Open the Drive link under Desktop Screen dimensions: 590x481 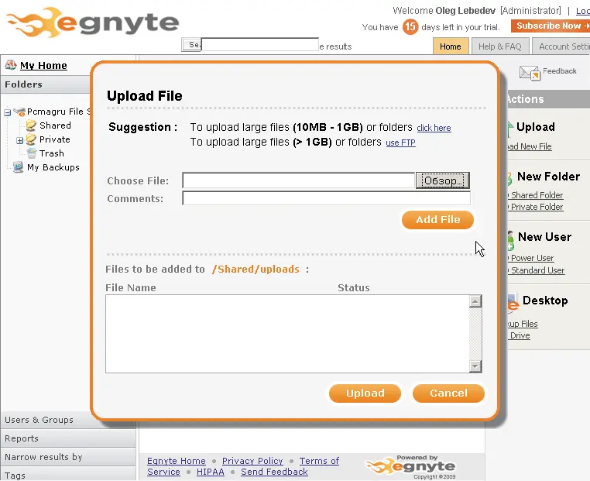[x=520, y=335]
